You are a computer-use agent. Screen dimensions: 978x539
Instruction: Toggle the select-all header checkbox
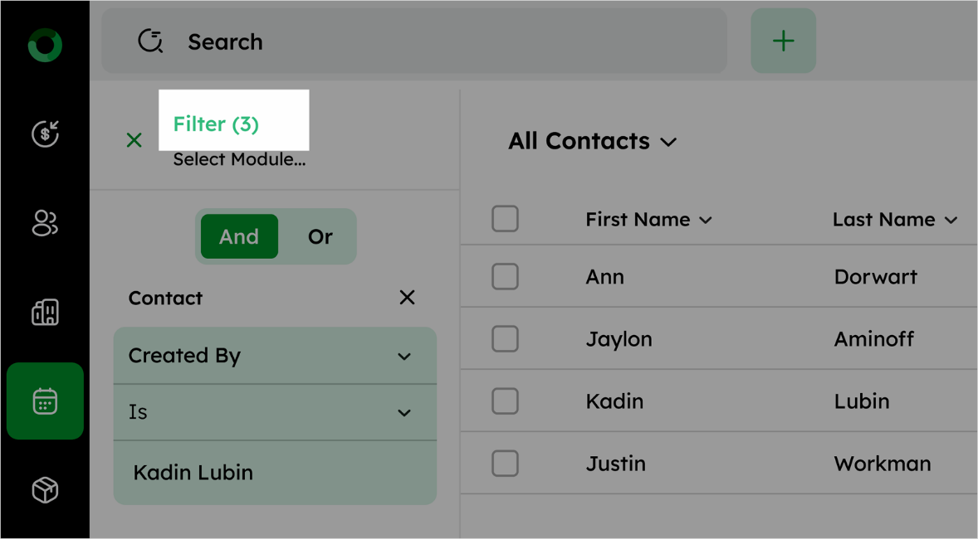(x=506, y=219)
